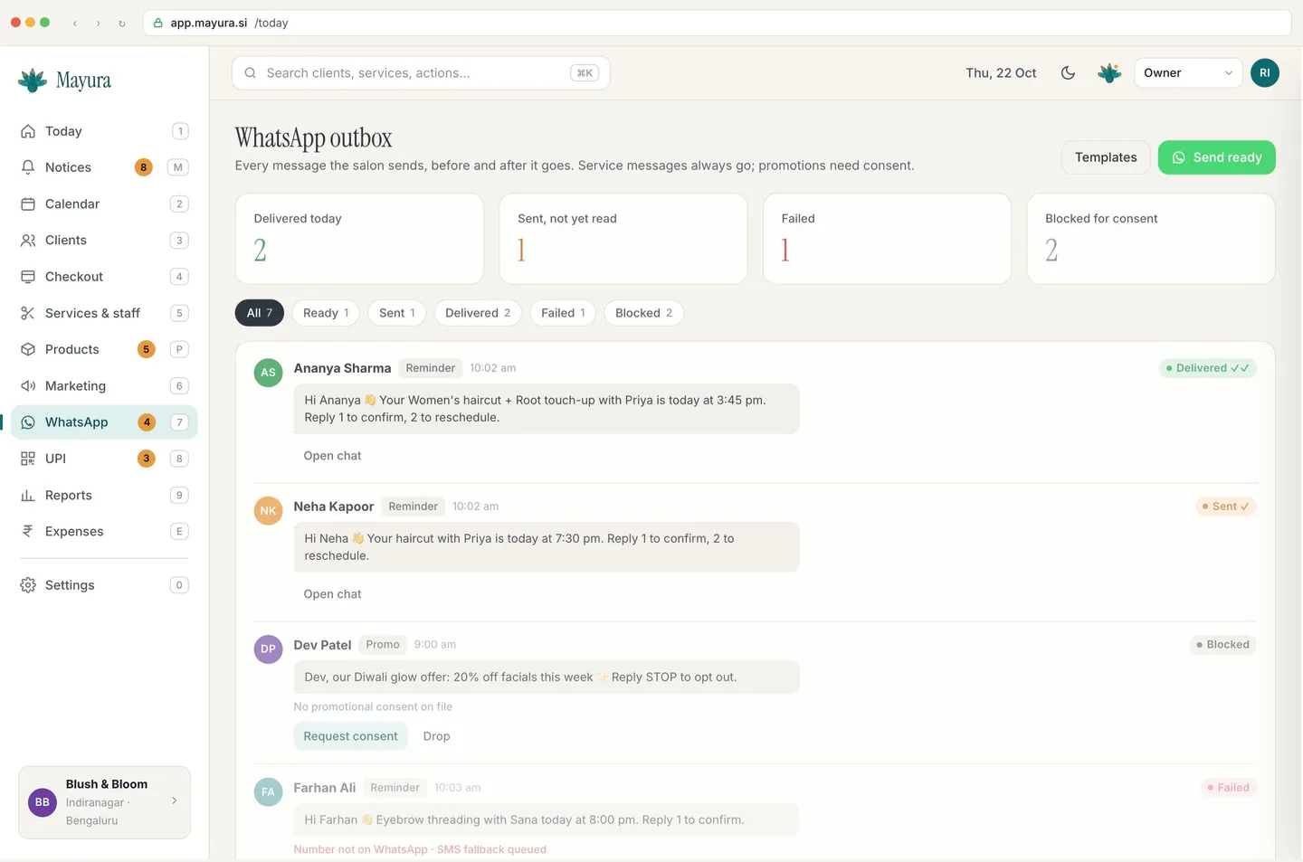Image resolution: width=1303 pixels, height=862 pixels.
Task: Request consent for Dev Patel promo
Action: point(350,736)
